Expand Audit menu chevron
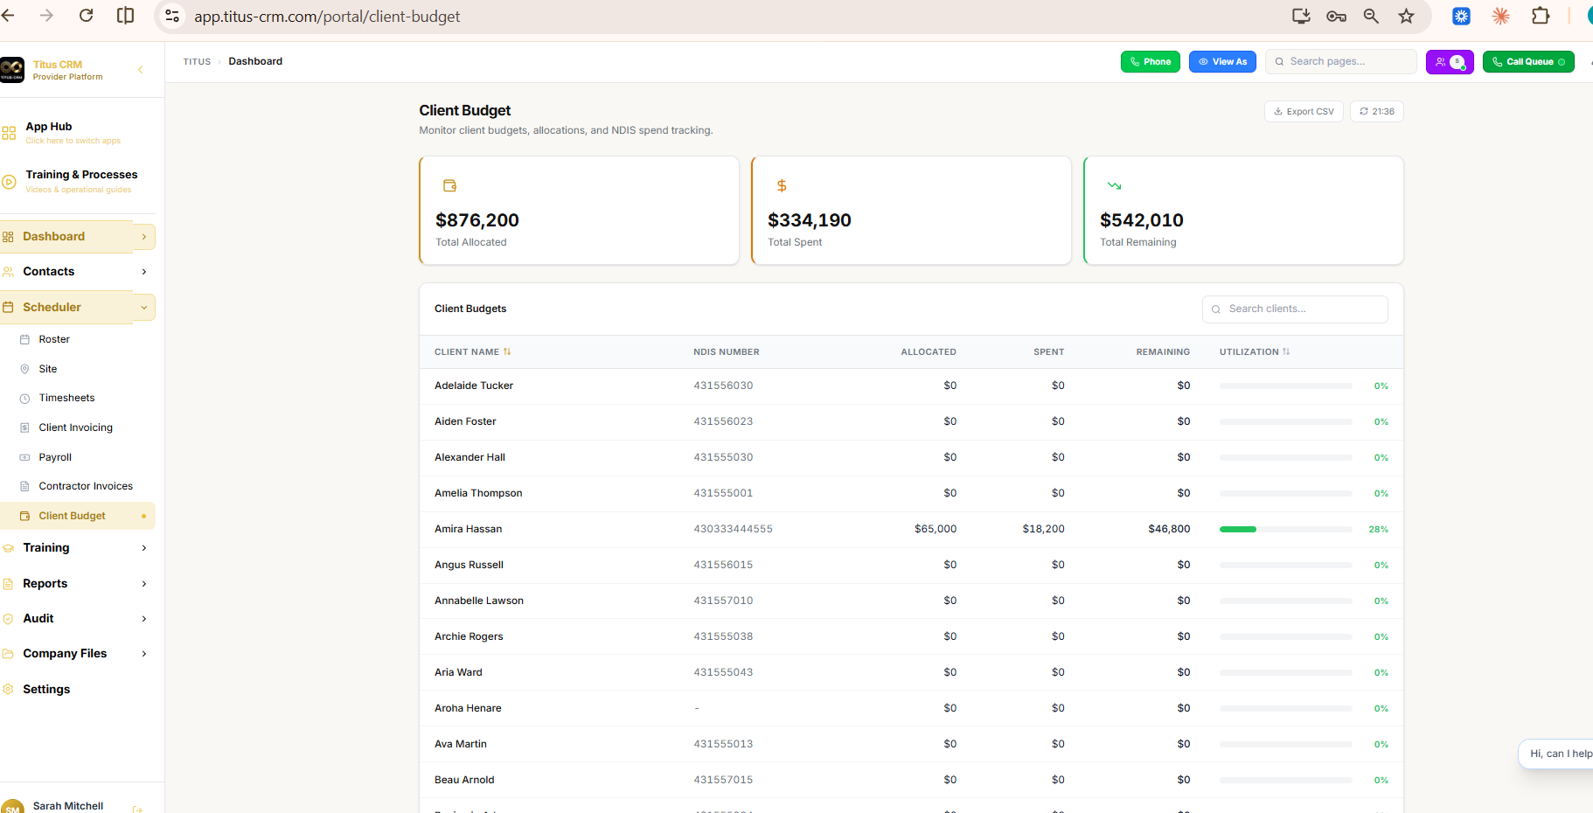 tap(144, 619)
